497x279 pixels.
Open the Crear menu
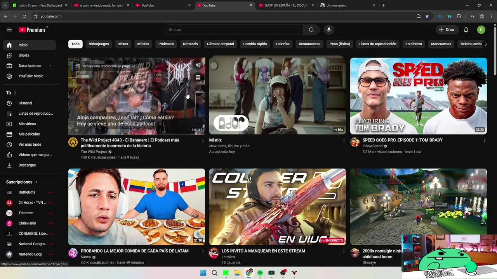(447, 29)
